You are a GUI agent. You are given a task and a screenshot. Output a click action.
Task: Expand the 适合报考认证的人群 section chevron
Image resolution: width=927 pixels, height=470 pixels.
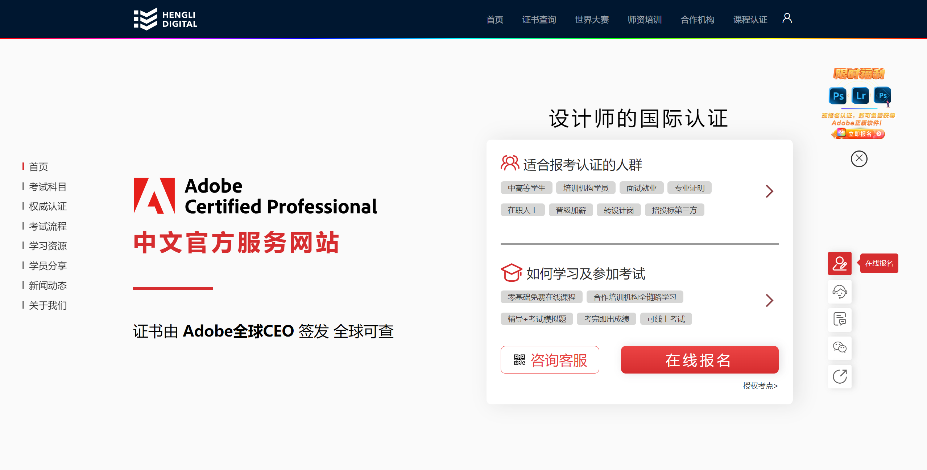tap(769, 191)
